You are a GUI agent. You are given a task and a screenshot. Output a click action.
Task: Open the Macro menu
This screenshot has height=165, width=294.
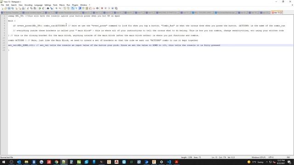[62, 5]
